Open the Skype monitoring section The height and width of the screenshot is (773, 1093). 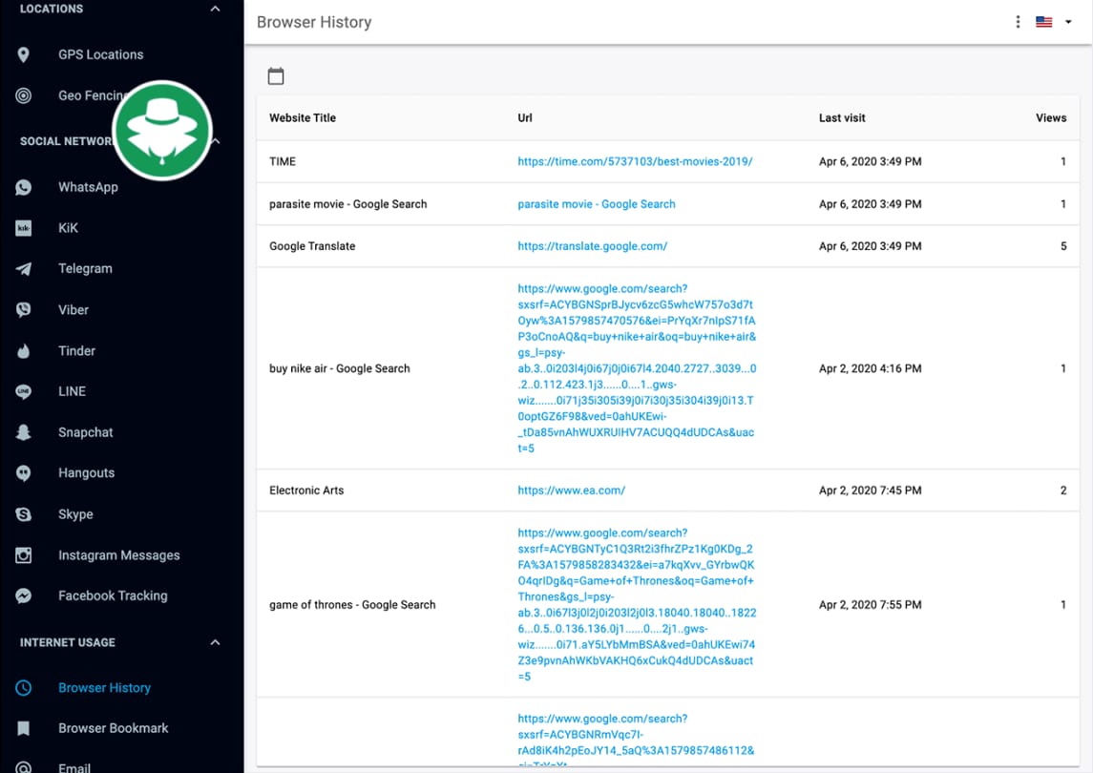[75, 513]
